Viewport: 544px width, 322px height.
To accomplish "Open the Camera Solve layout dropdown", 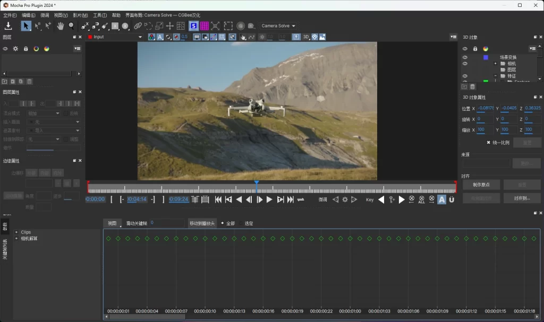I will (278, 25).
